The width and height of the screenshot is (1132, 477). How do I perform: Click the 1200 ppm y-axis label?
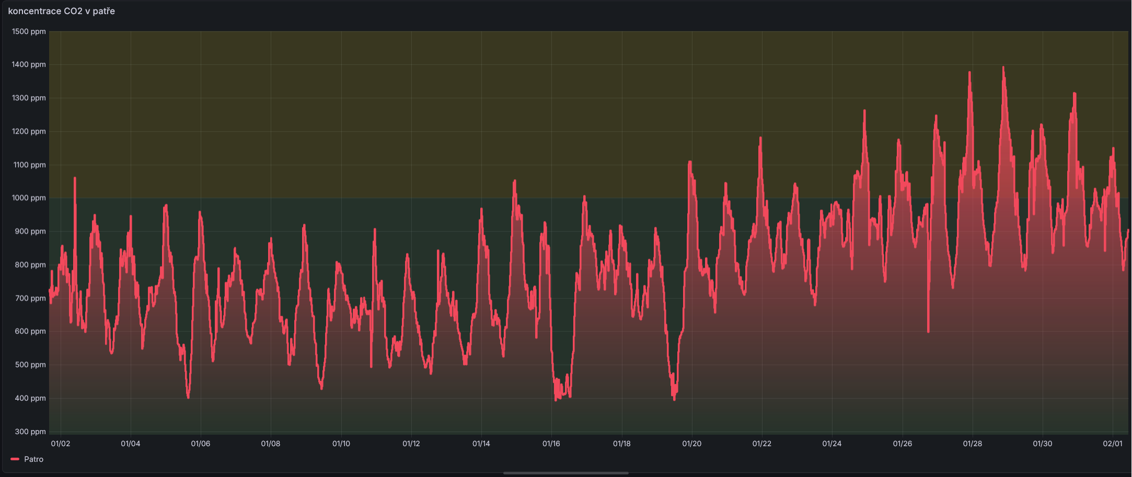tap(29, 131)
